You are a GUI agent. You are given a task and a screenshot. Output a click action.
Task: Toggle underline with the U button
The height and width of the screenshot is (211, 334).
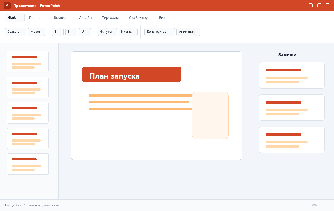click(85, 32)
